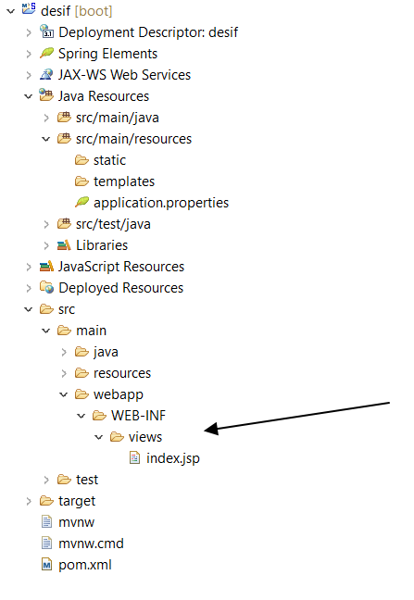Collapse the desif project root

pos(11,11)
